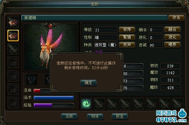Screen dimensions: 189x125
Task: Click the empty third pet slot
Action: coord(13,49)
